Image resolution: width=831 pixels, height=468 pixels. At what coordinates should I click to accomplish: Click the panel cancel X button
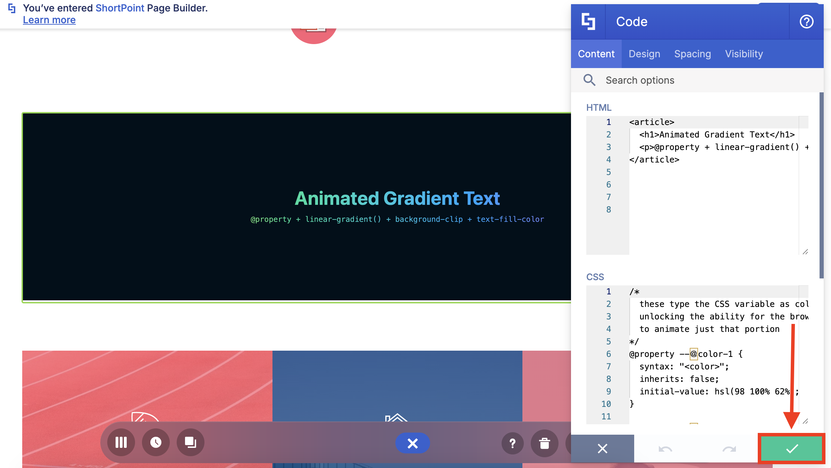point(603,449)
